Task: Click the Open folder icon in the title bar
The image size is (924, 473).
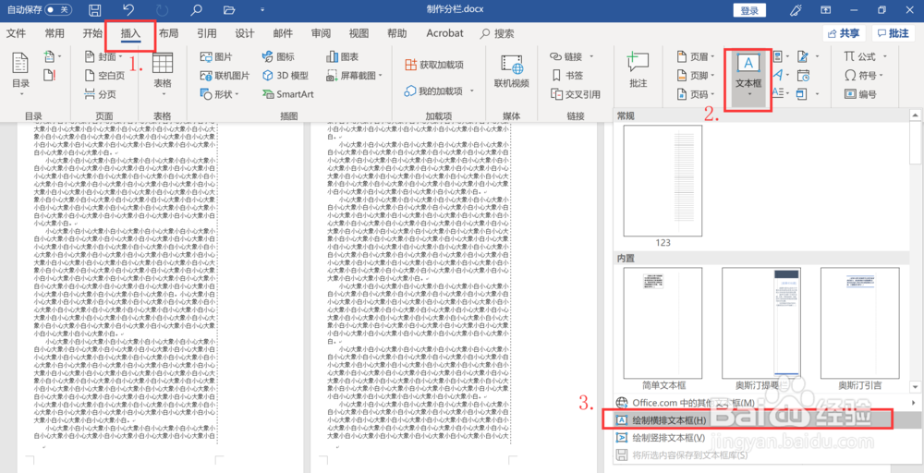Action: pyautogui.click(x=230, y=10)
